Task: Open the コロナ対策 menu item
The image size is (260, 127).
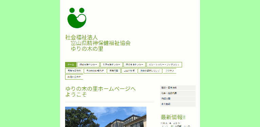Action: point(129,71)
